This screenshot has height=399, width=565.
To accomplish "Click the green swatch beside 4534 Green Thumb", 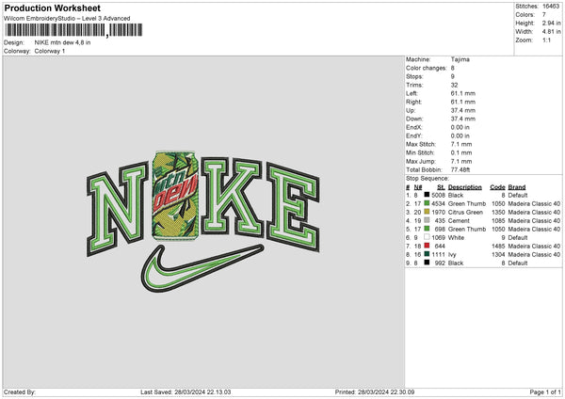I will click(427, 203).
